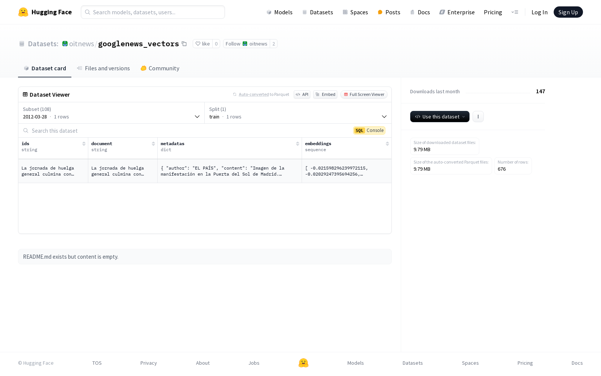
Task: Open the API button in Dataset Viewer
Action: click(x=302, y=94)
